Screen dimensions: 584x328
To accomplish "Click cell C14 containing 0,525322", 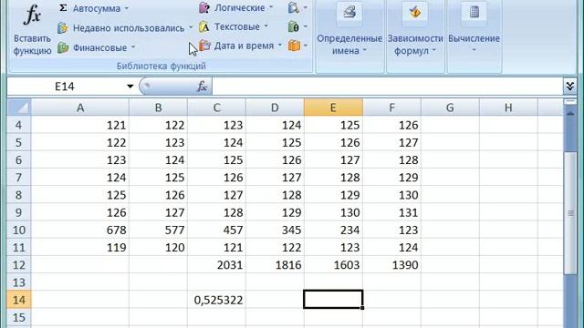I will click(x=217, y=300).
